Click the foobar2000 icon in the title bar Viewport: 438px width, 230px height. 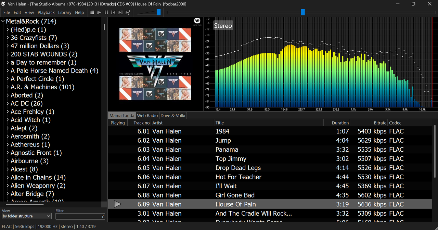coord(3,4)
